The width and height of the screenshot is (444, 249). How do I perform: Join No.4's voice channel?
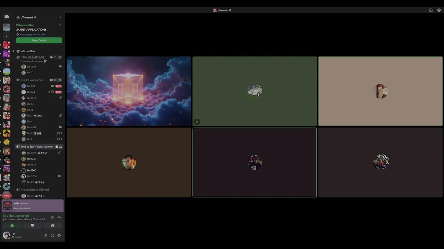tap(33, 80)
